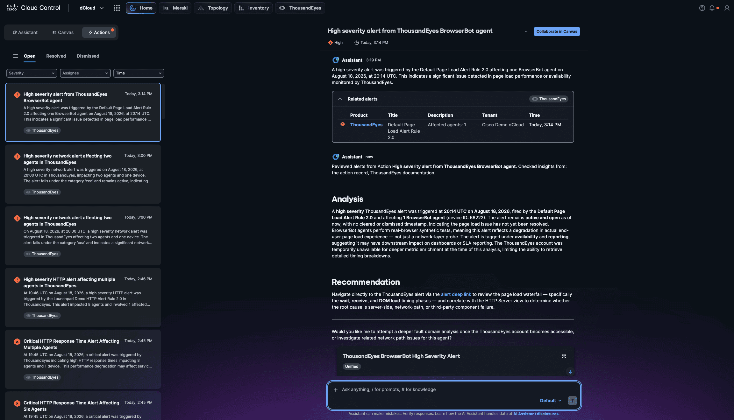Select the first 3:00 PM network alert card

pos(83,174)
